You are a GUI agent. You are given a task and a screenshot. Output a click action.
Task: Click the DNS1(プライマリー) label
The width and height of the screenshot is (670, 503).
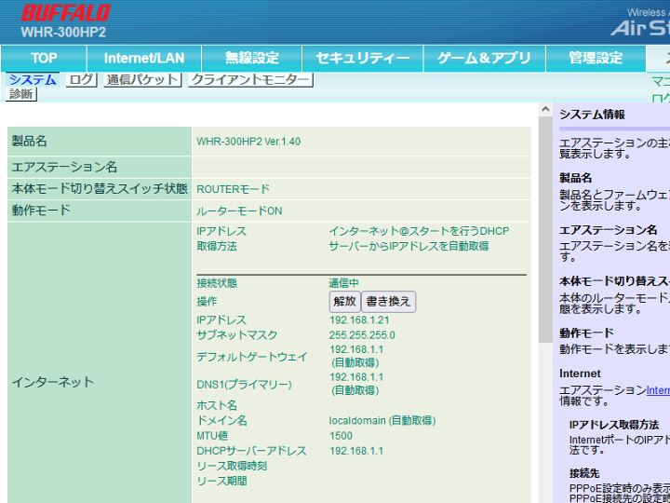(x=244, y=385)
